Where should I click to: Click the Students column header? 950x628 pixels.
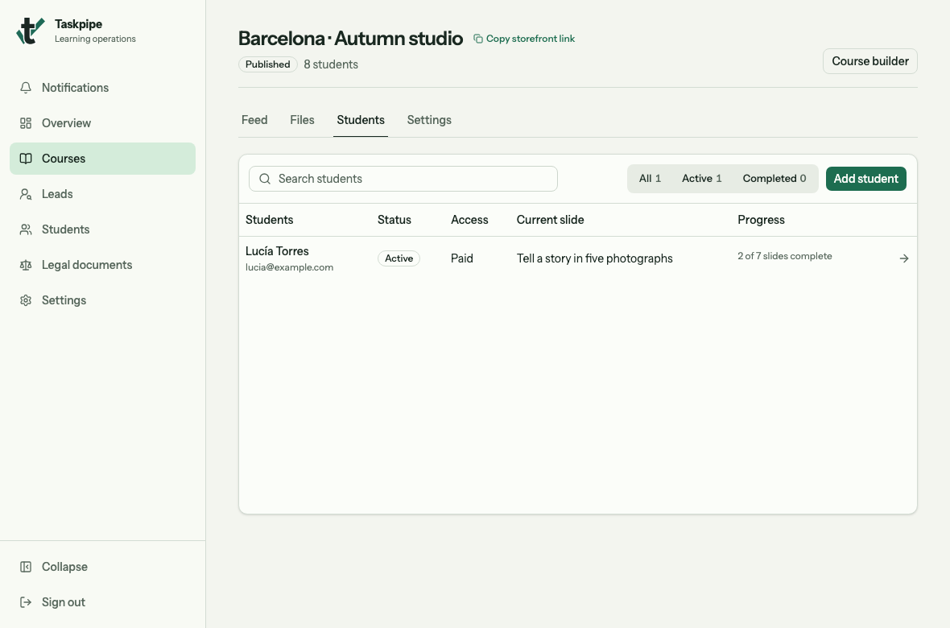pos(269,220)
